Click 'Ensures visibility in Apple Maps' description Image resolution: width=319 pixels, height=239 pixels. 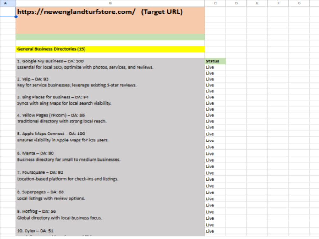coord(63,140)
